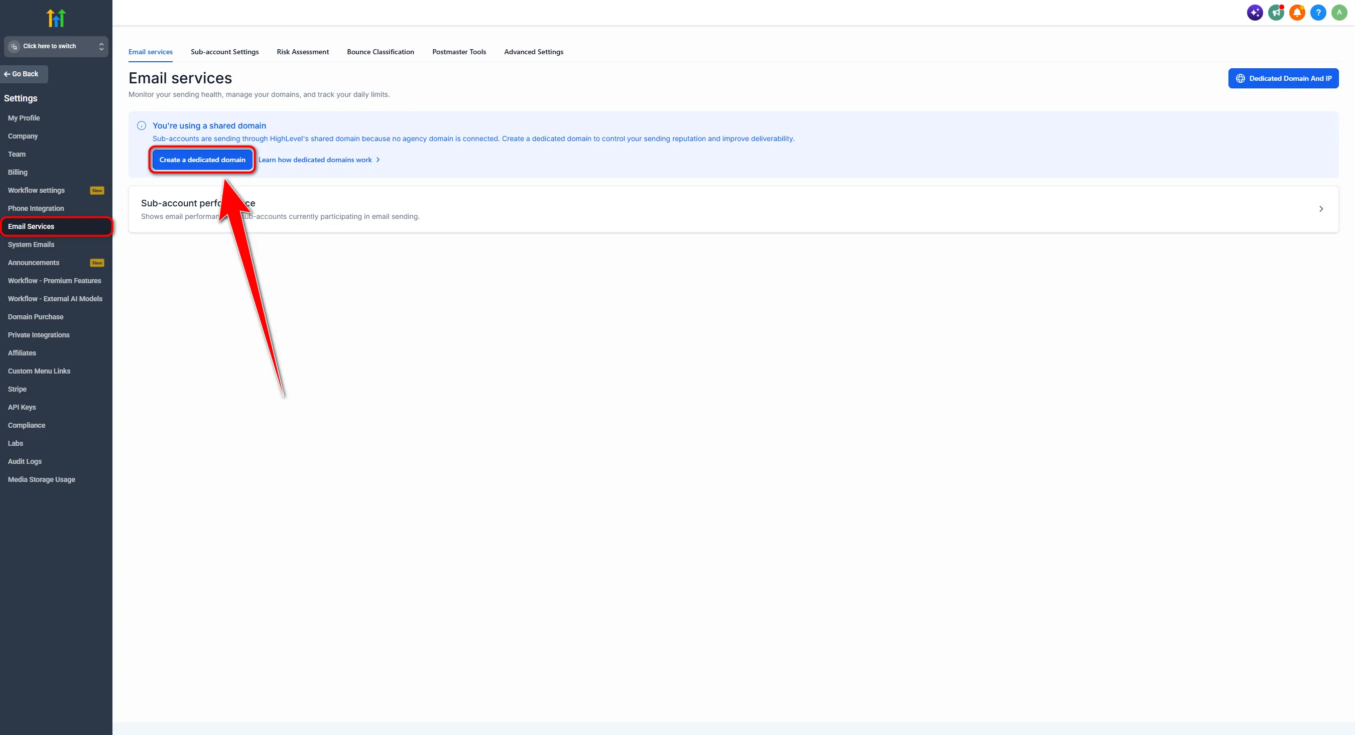
Task: Open the Click here to switch dropdown
Action: [x=56, y=46]
